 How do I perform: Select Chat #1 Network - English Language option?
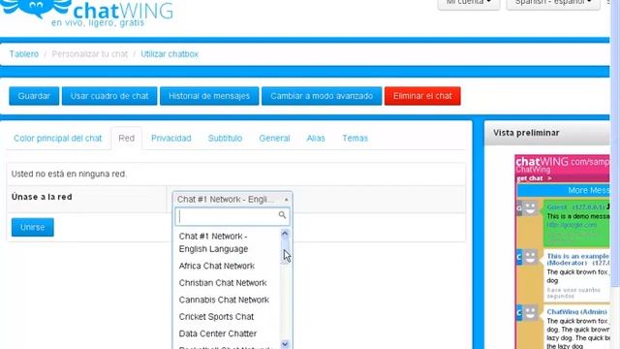[228, 242]
